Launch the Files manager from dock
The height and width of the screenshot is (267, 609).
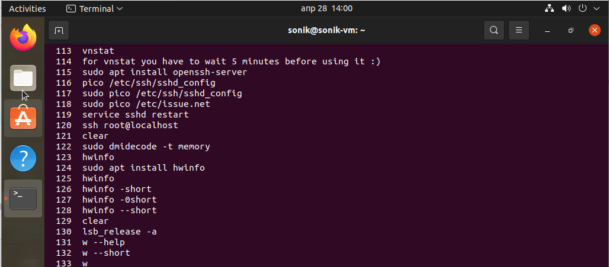pyautogui.click(x=23, y=78)
